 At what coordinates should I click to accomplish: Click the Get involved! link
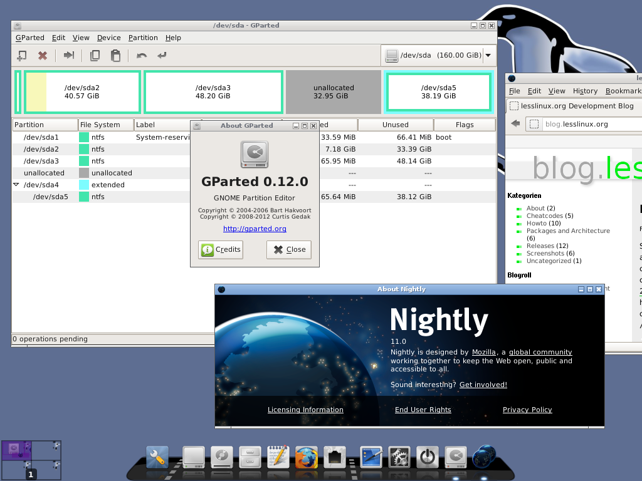[x=483, y=385]
